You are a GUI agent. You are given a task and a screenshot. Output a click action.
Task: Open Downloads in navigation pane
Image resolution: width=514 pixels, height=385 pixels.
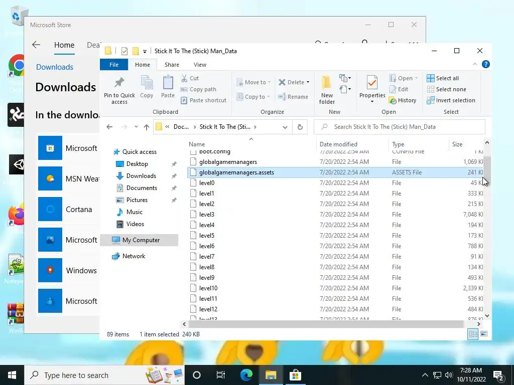pyautogui.click(x=141, y=176)
